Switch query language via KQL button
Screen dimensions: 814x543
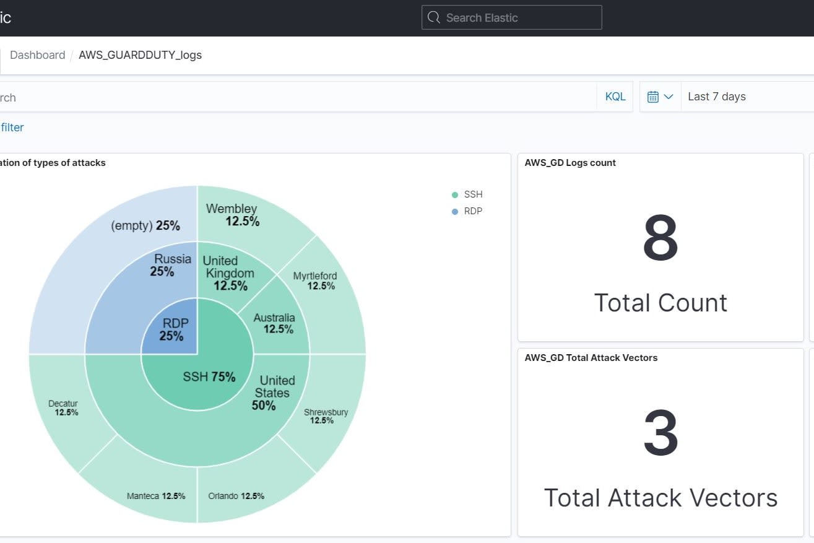click(615, 97)
